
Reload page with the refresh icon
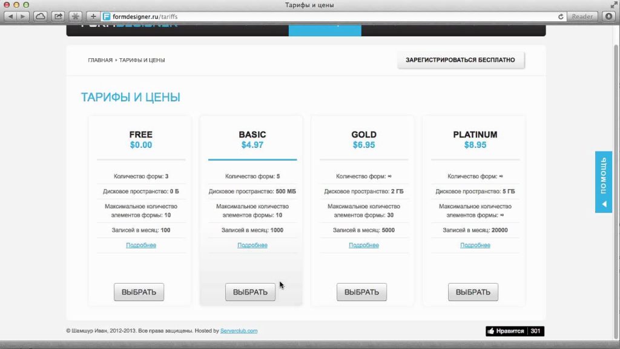(x=561, y=16)
